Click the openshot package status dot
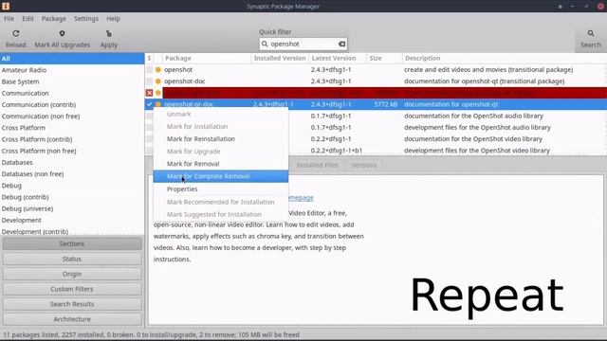This screenshot has height=341, width=607. coord(158,70)
